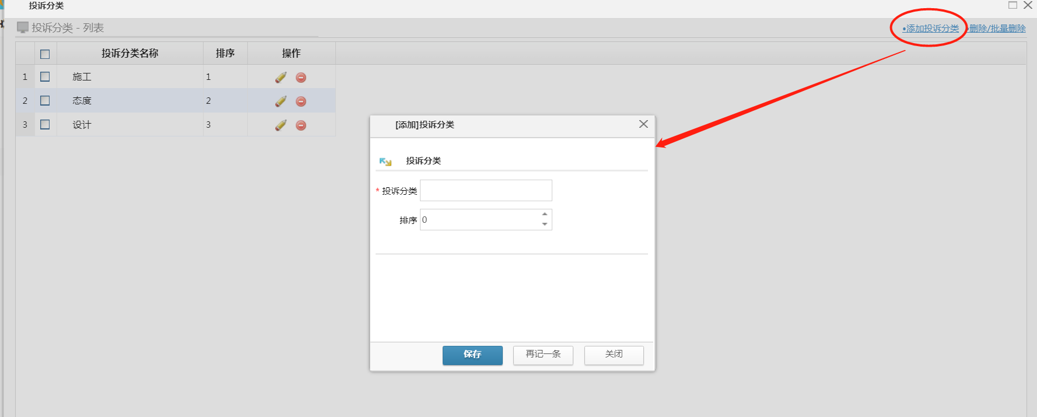Click the edit pencil icon for 施工 row
The height and width of the screenshot is (417, 1037).
(x=281, y=78)
